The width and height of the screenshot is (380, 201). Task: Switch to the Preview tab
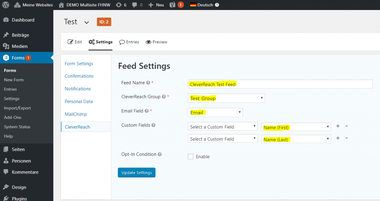tap(156, 42)
